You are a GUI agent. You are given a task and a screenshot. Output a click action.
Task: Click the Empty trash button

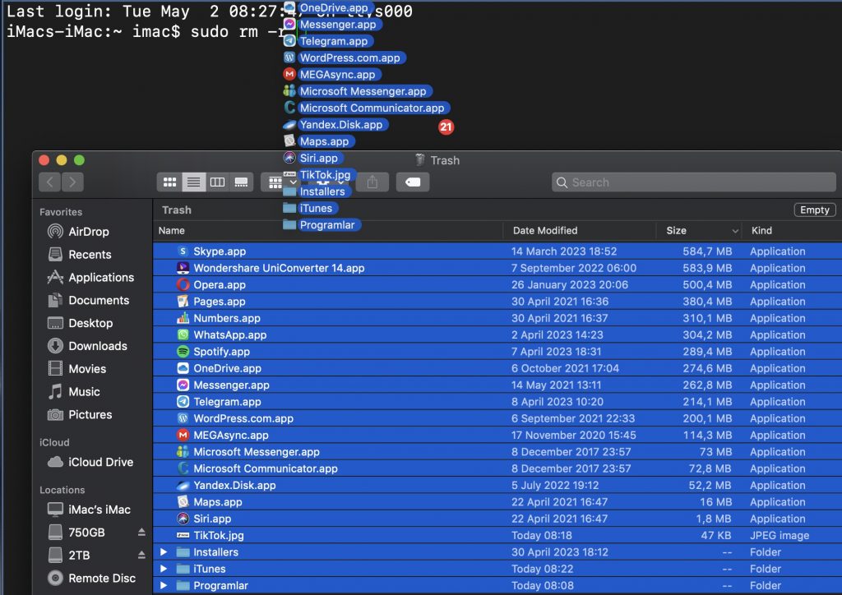(814, 210)
